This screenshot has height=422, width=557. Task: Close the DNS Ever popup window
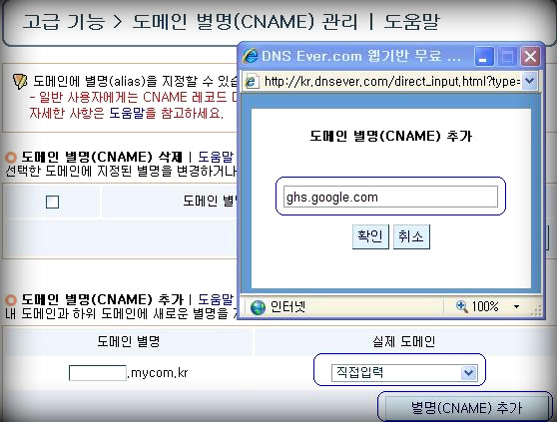coord(530,57)
